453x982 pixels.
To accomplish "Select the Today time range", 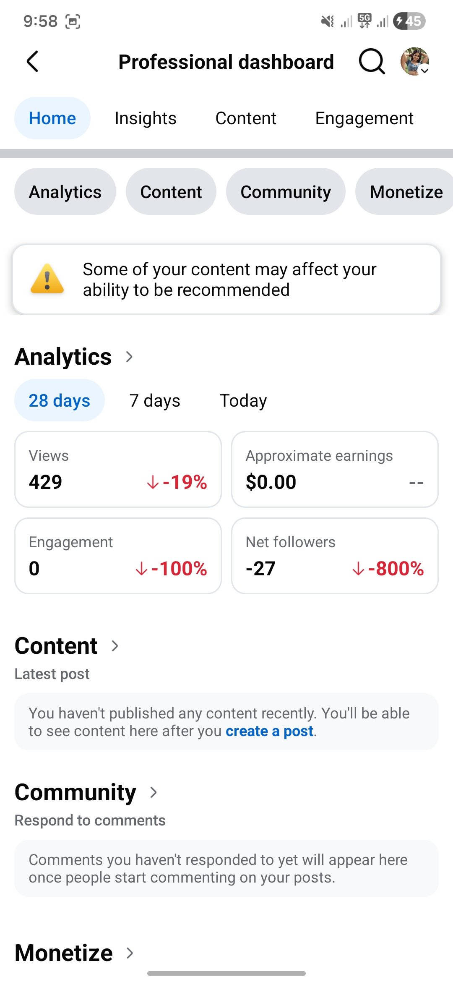I will 243,401.
